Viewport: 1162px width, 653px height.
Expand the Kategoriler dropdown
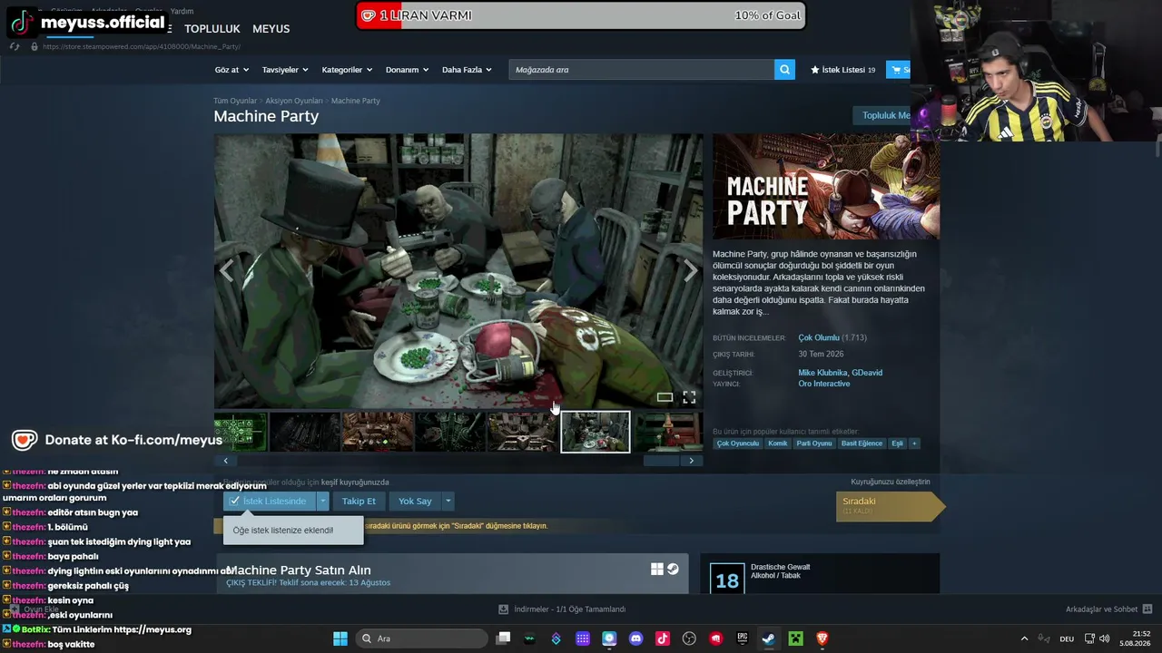click(x=347, y=70)
